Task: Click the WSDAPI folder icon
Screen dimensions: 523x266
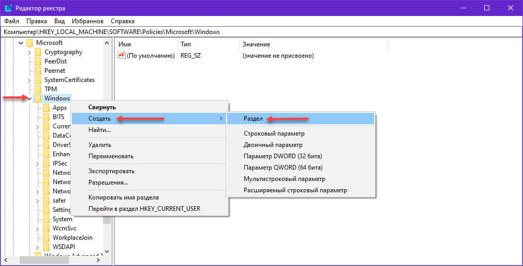Action: coord(47,247)
